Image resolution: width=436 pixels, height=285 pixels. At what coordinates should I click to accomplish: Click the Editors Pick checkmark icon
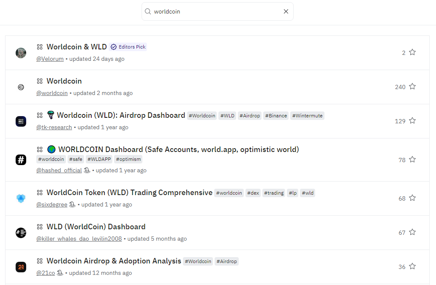[114, 47]
